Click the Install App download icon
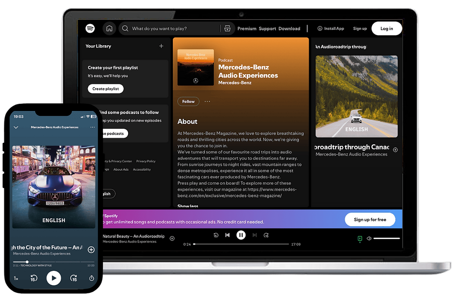The image size is (455, 303). [x=320, y=28]
